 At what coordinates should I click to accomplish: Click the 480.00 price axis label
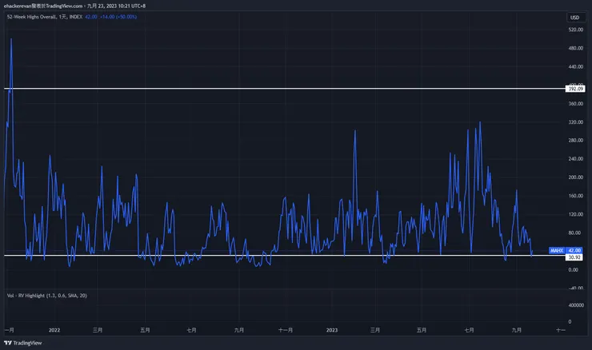coord(576,48)
